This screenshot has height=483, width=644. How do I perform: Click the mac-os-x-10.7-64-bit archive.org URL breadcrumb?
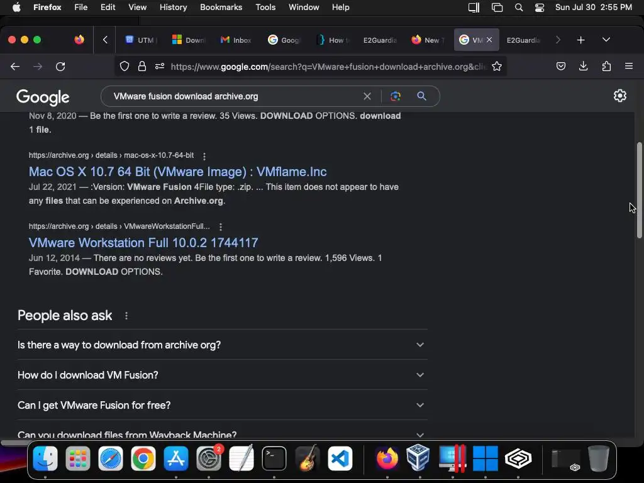coord(111,155)
